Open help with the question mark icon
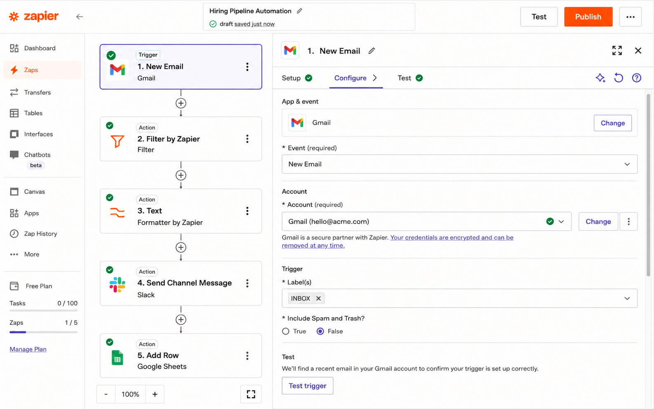 pos(637,78)
